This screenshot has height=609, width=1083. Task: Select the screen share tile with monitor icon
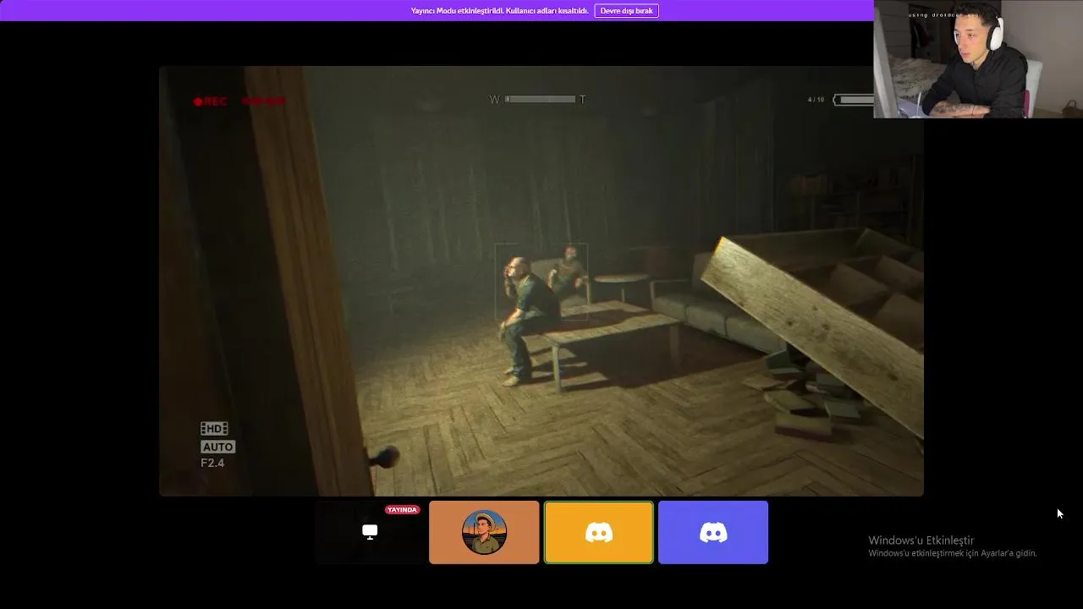pos(370,532)
